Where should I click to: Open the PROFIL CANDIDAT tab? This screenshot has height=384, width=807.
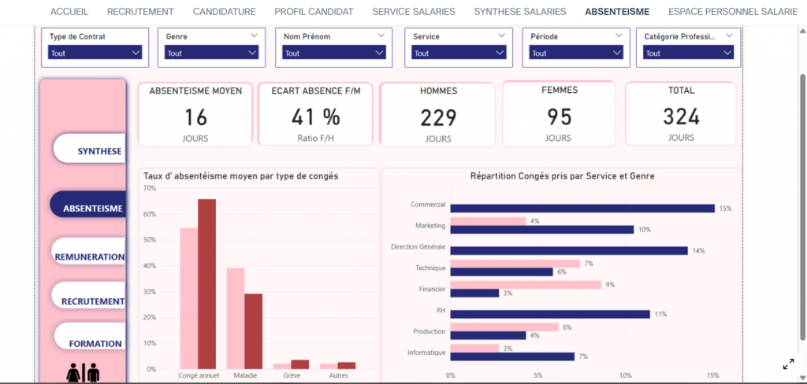314,12
